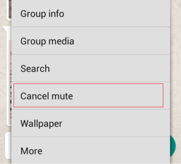Open the Group info menu entry
The image size is (181, 164).
(91, 13)
